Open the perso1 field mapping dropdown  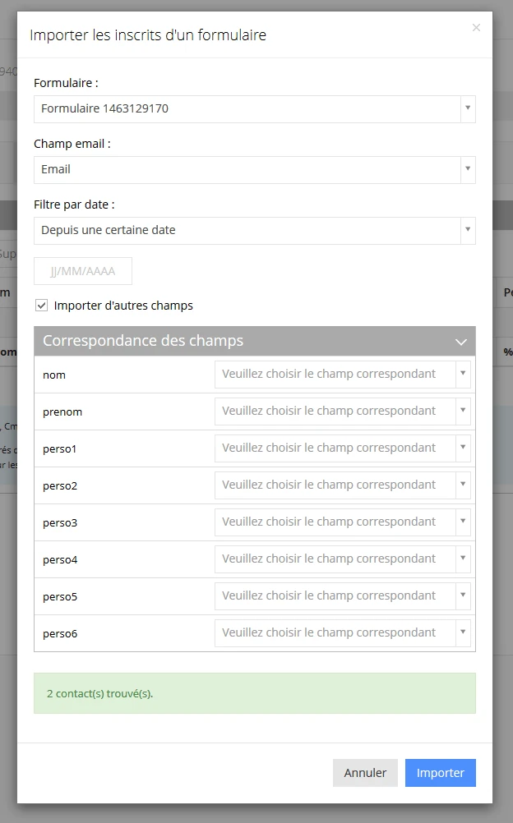(342, 448)
